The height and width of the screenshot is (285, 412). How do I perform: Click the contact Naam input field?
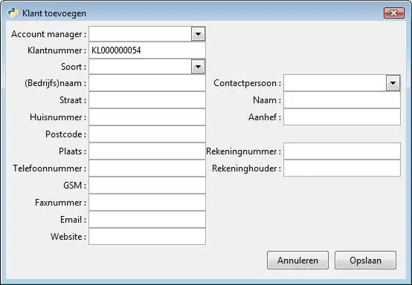[342, 100]
